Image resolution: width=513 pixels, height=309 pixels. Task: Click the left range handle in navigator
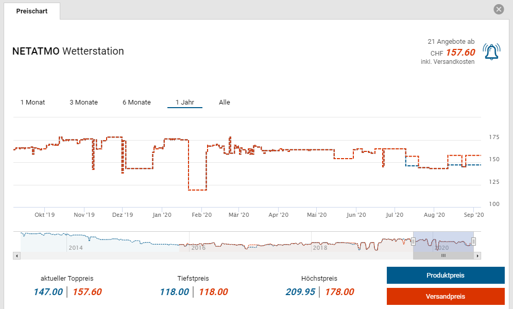tap(413, 241)
